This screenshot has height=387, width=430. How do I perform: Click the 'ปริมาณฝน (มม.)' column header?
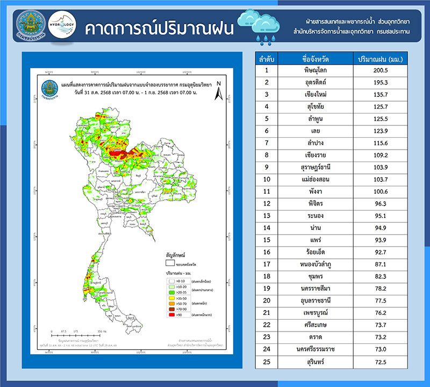coord(381,59)
